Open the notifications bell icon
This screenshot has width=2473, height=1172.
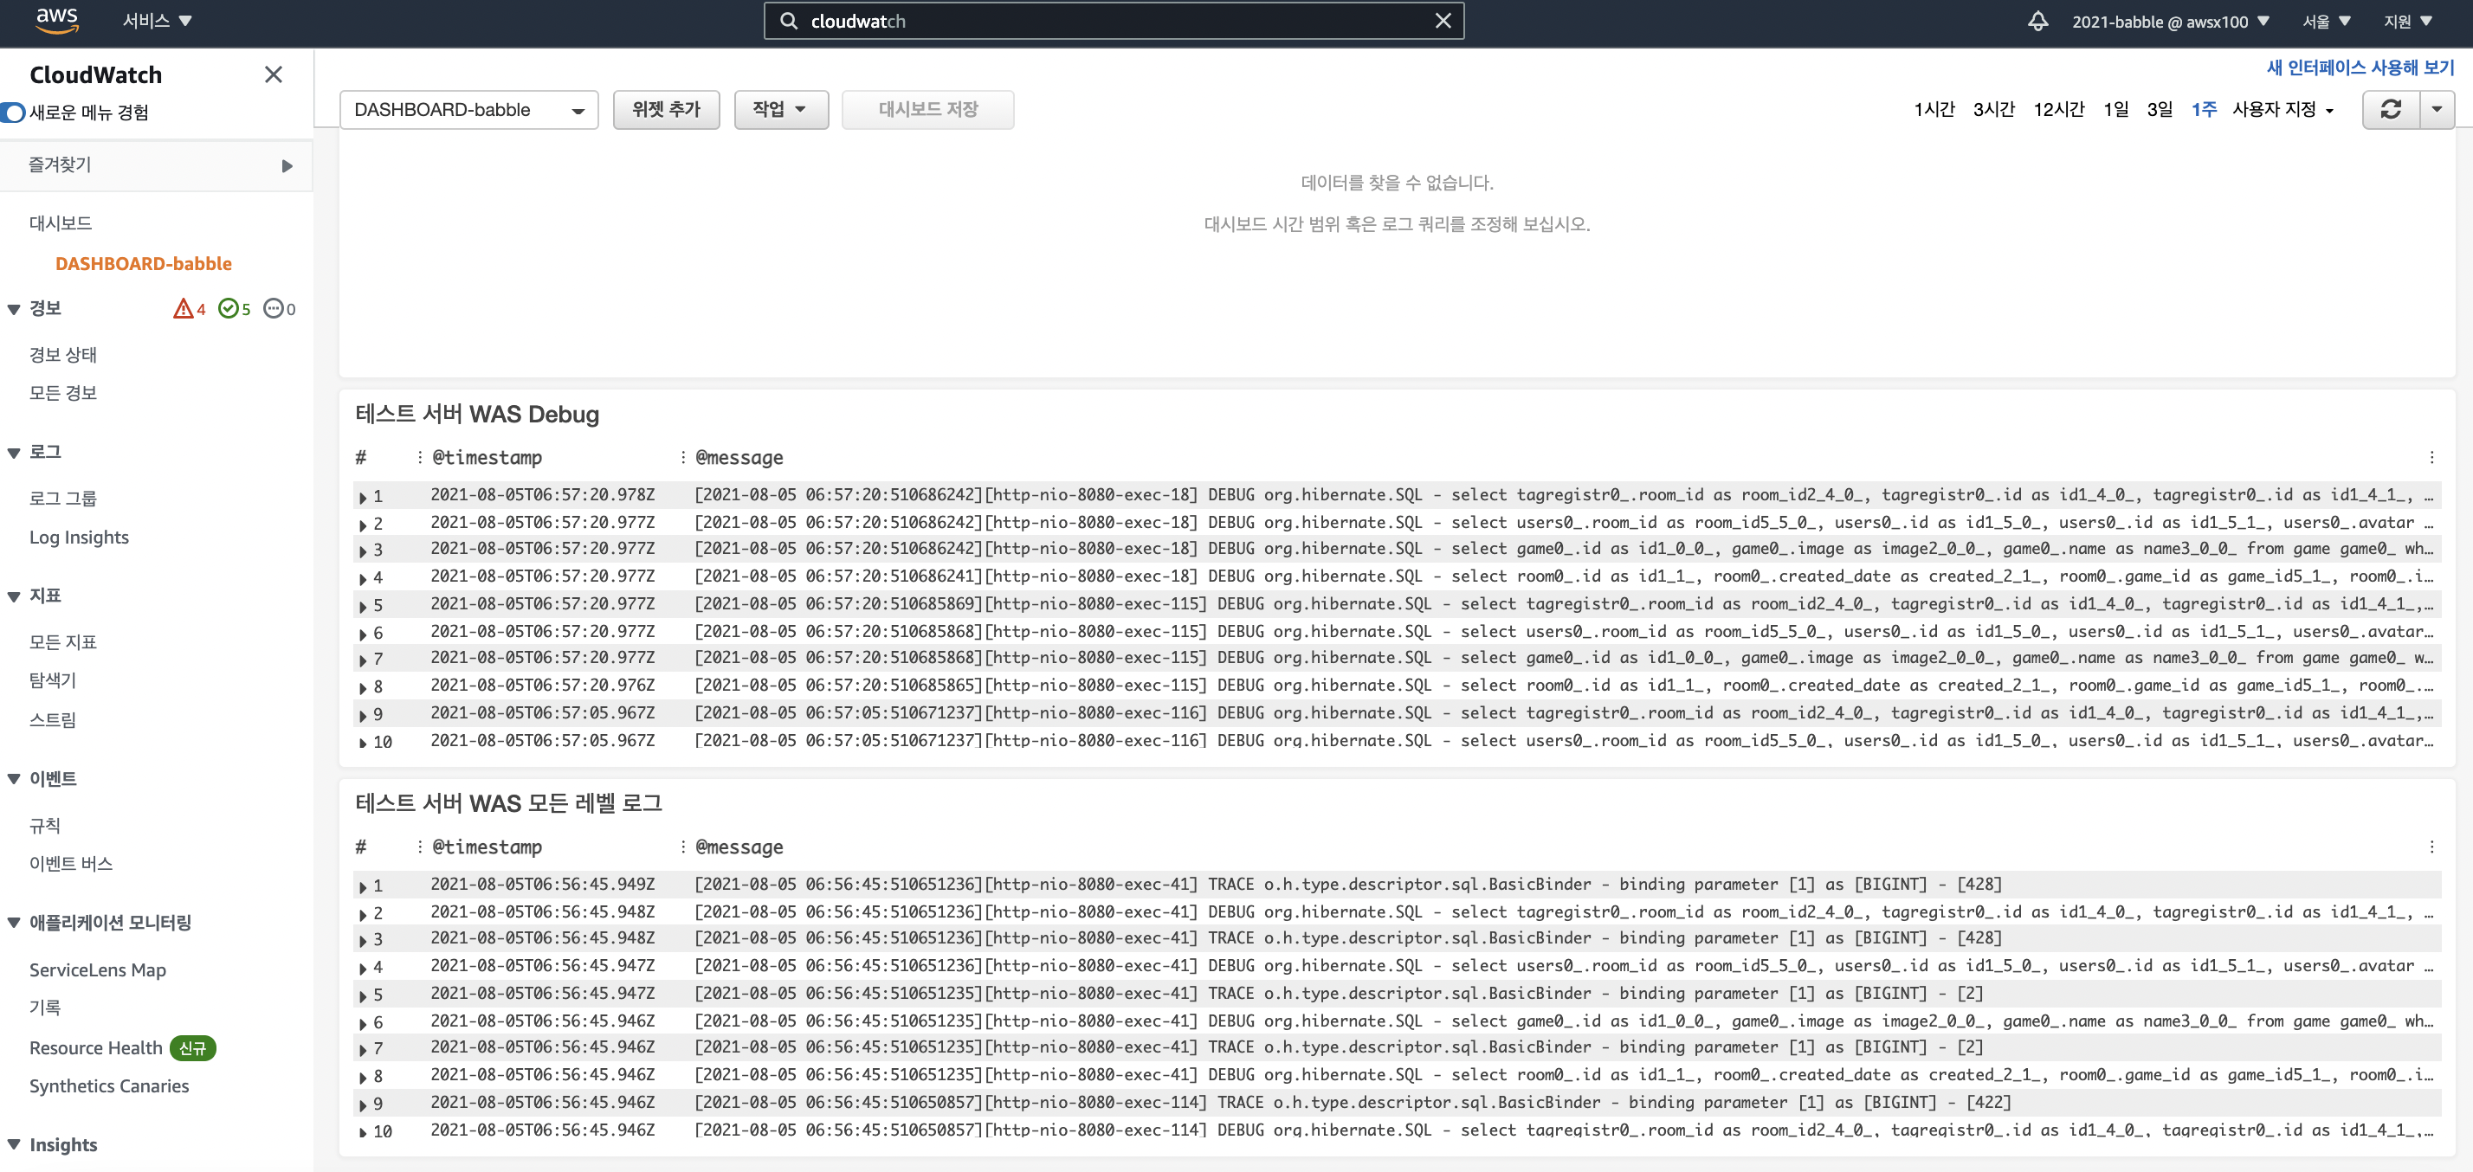[2037, 21]
